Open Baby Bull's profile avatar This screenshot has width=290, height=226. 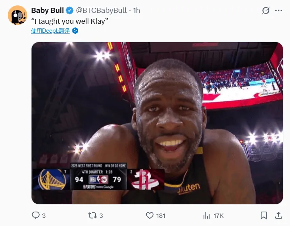(17, 15)
